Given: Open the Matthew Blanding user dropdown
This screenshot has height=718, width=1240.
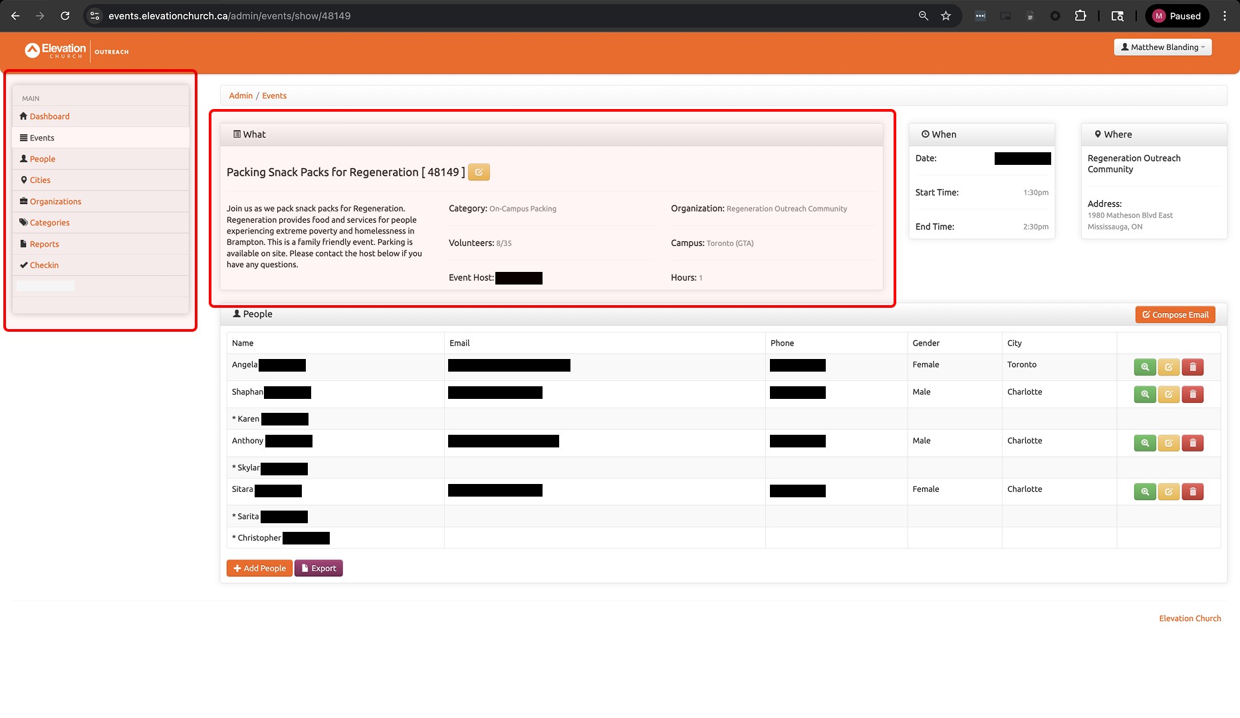Looking at the screenshot, I should [1163, 47].
